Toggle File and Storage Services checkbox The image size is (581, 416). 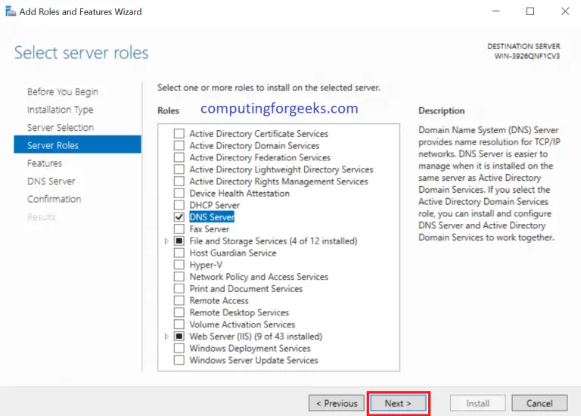(179, 241)
